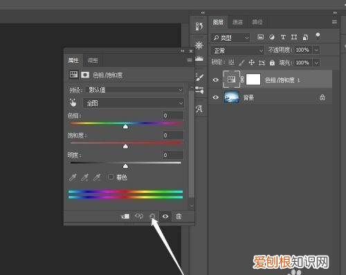This screenshot has width=346, height=275.
Task: Open the 预设 默认值 dropdown
Action: click(x=135, y=90)
